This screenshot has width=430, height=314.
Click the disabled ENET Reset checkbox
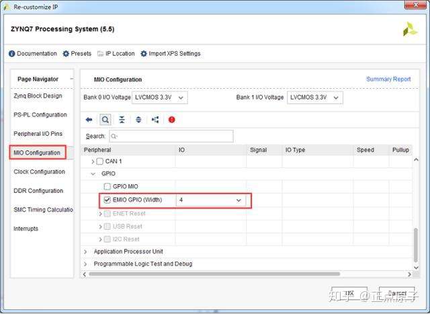coord(107,214)
